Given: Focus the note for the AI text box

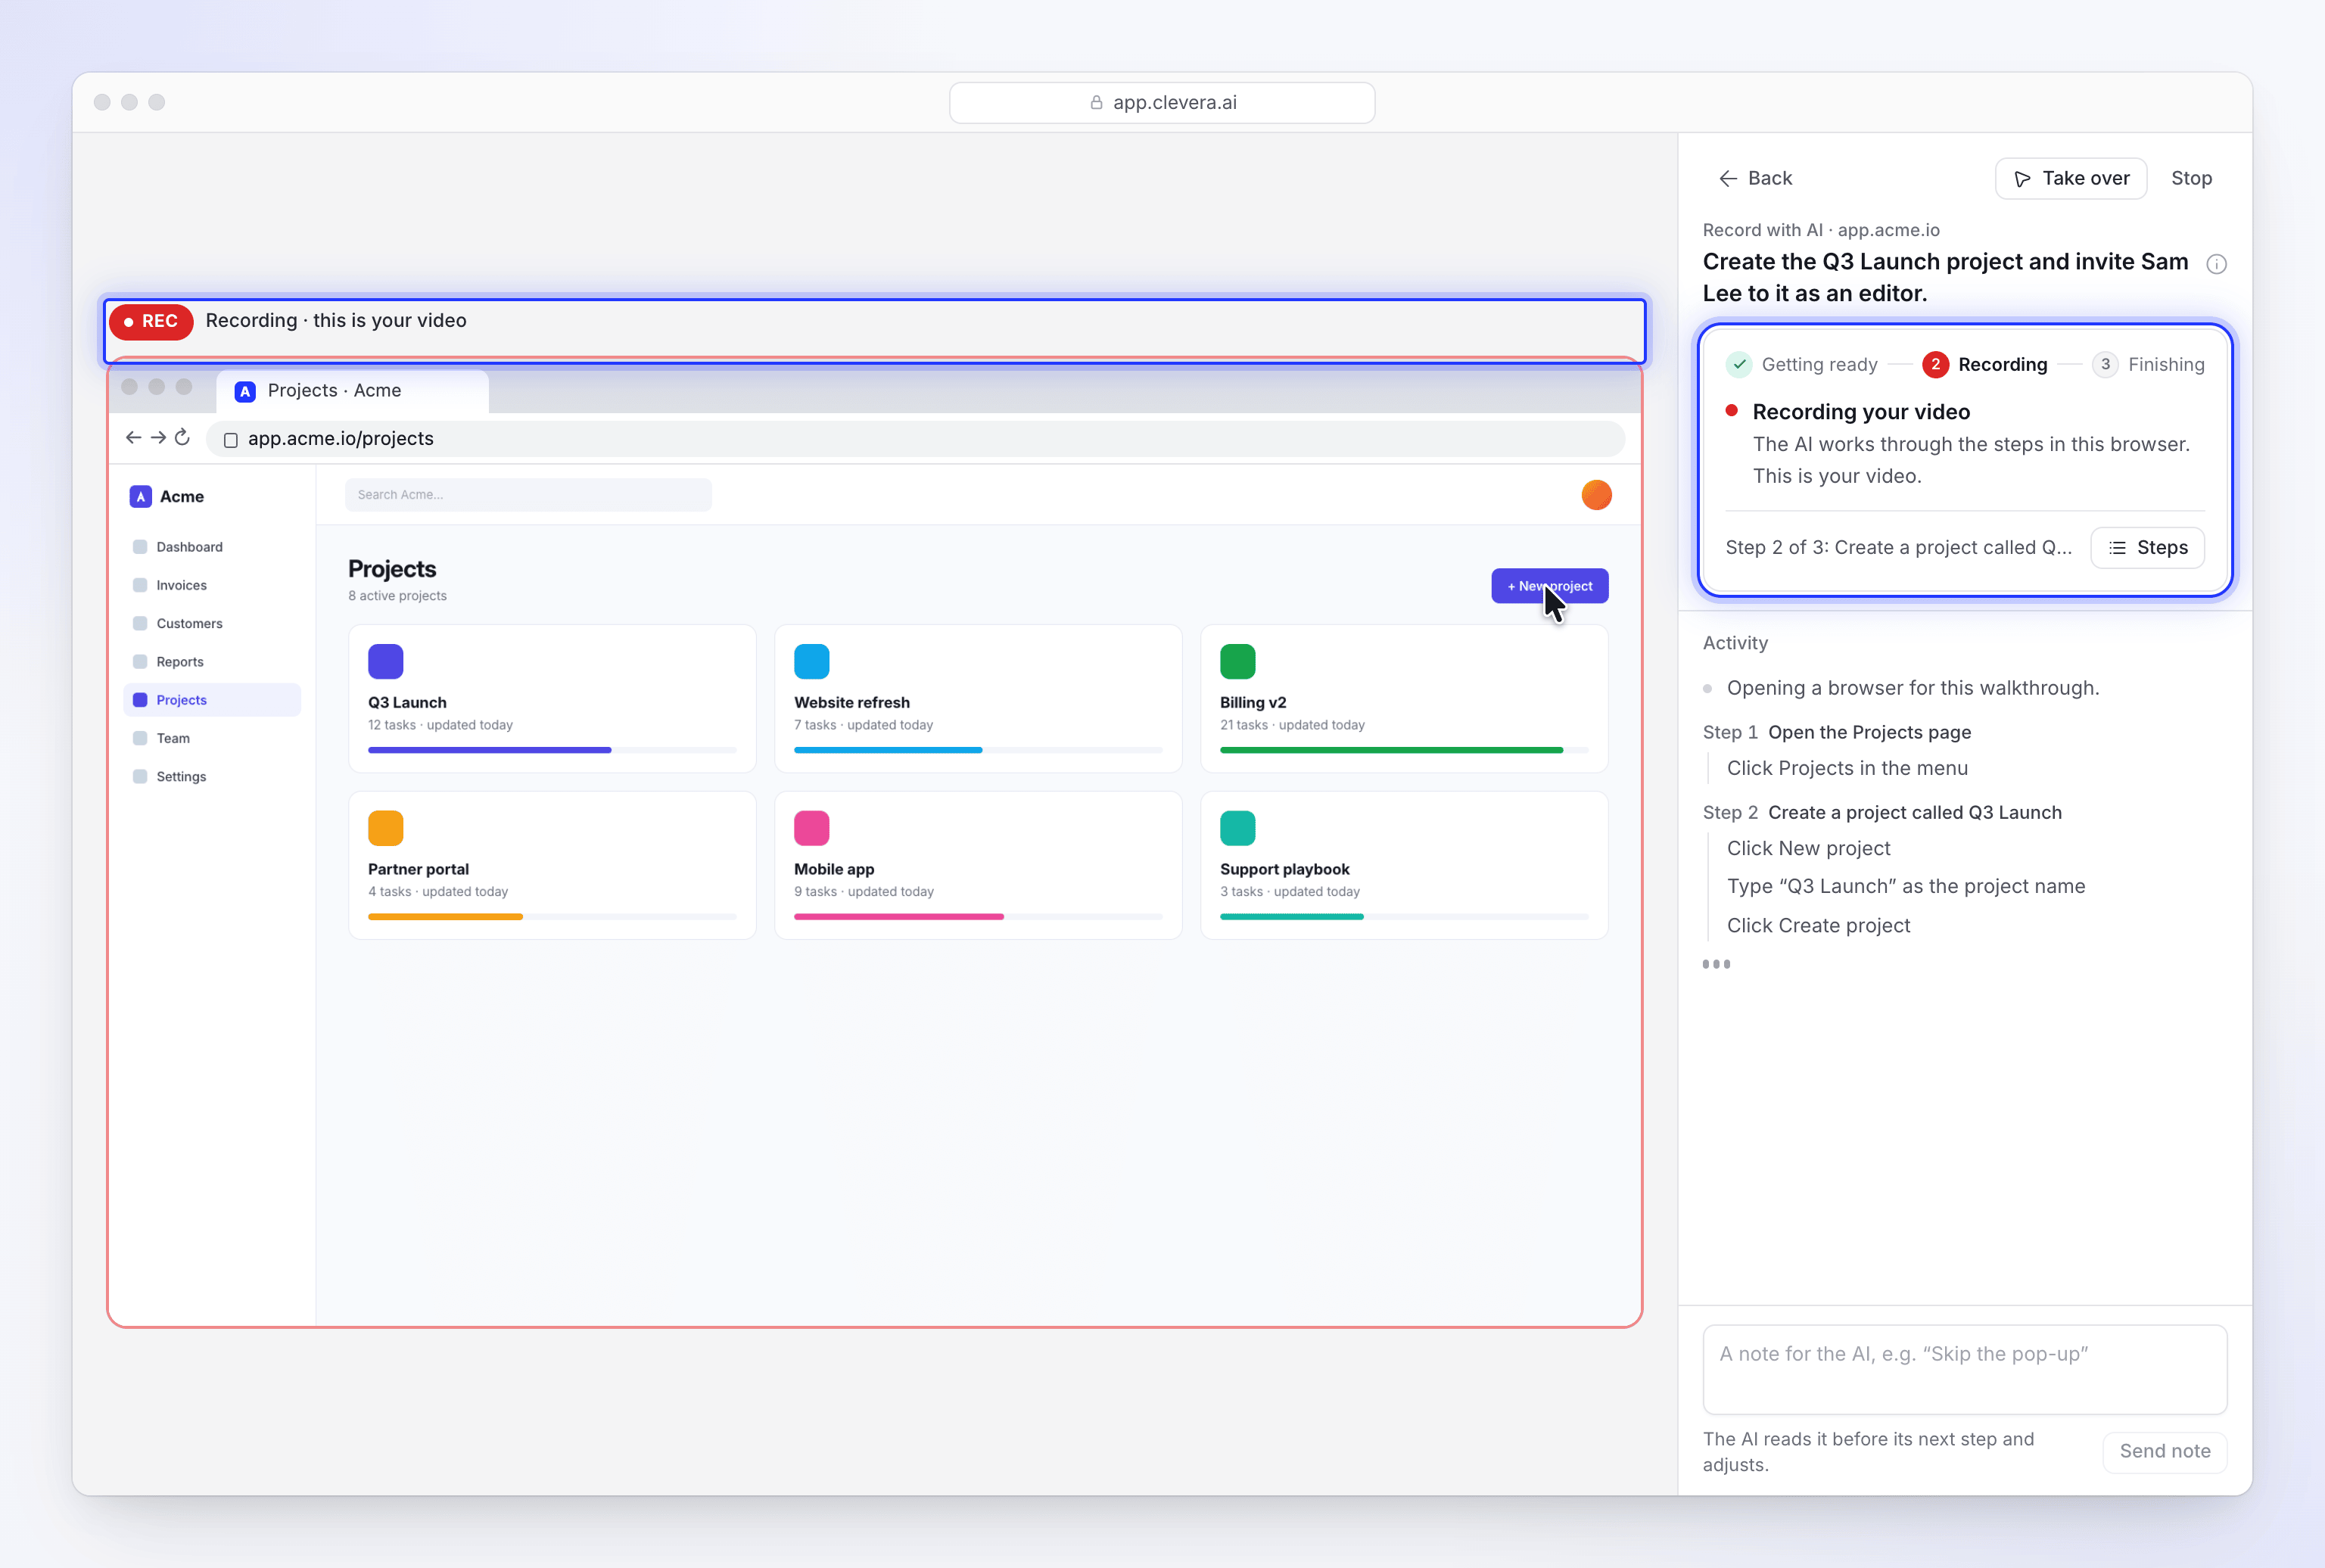Looking at the screenshot, I should (x=1964, y=1369).
